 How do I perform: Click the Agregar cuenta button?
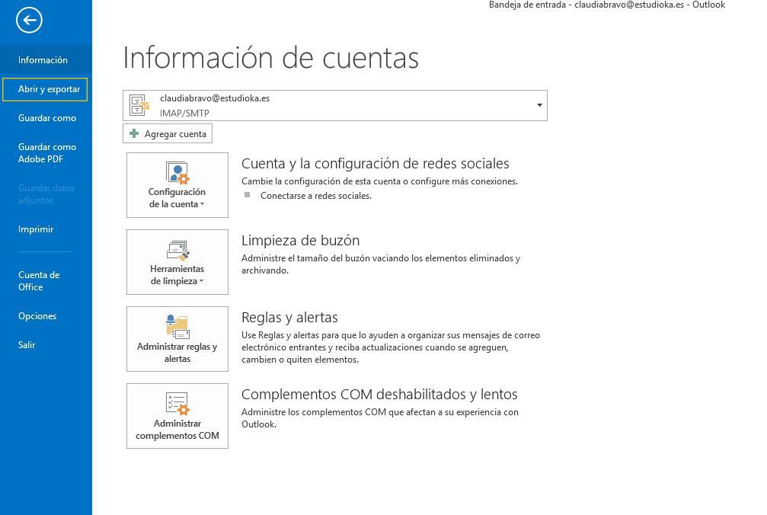point(168,133)
